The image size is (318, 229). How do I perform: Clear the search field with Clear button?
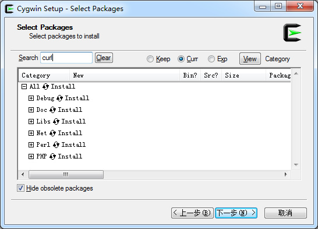(x=104, y=58)
